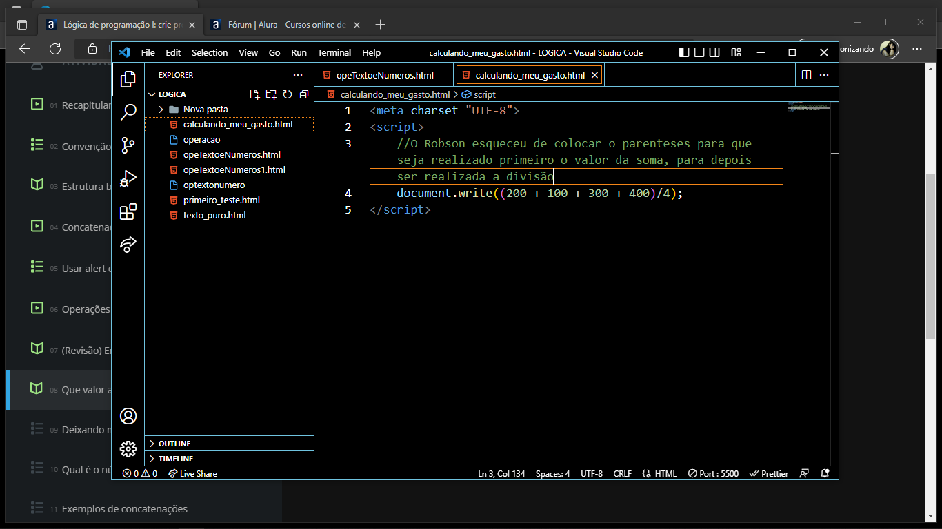Screen dimensions: 942x529
Task: Click the VS Code logo icon
Action: coord(124,52)
